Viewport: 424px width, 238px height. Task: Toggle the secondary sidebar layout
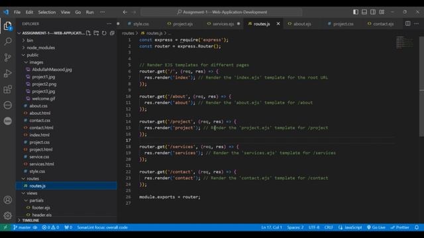373,12
